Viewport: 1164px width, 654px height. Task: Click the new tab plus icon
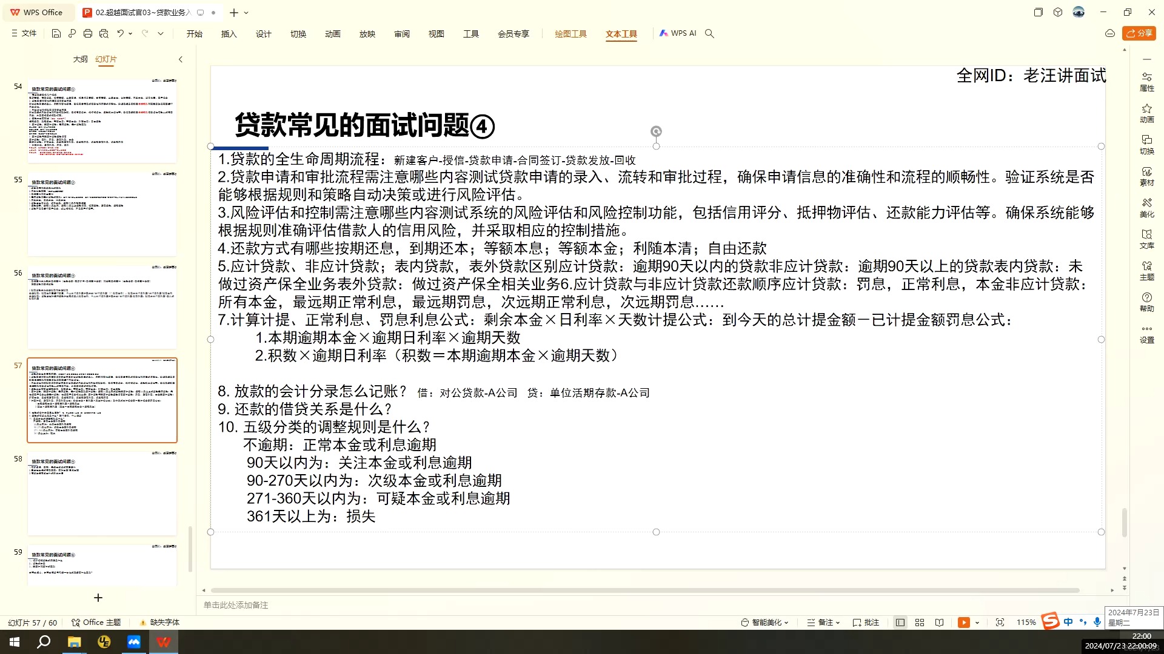(234, 13)
